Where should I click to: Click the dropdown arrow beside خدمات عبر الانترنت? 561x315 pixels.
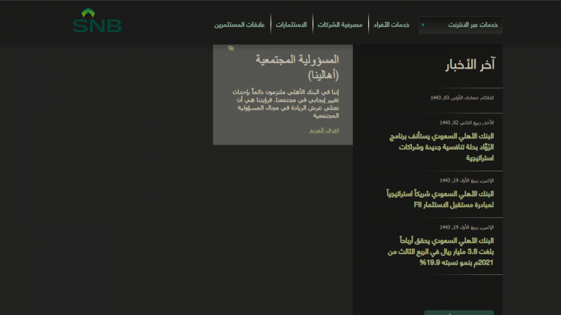(x=423, y=25)
